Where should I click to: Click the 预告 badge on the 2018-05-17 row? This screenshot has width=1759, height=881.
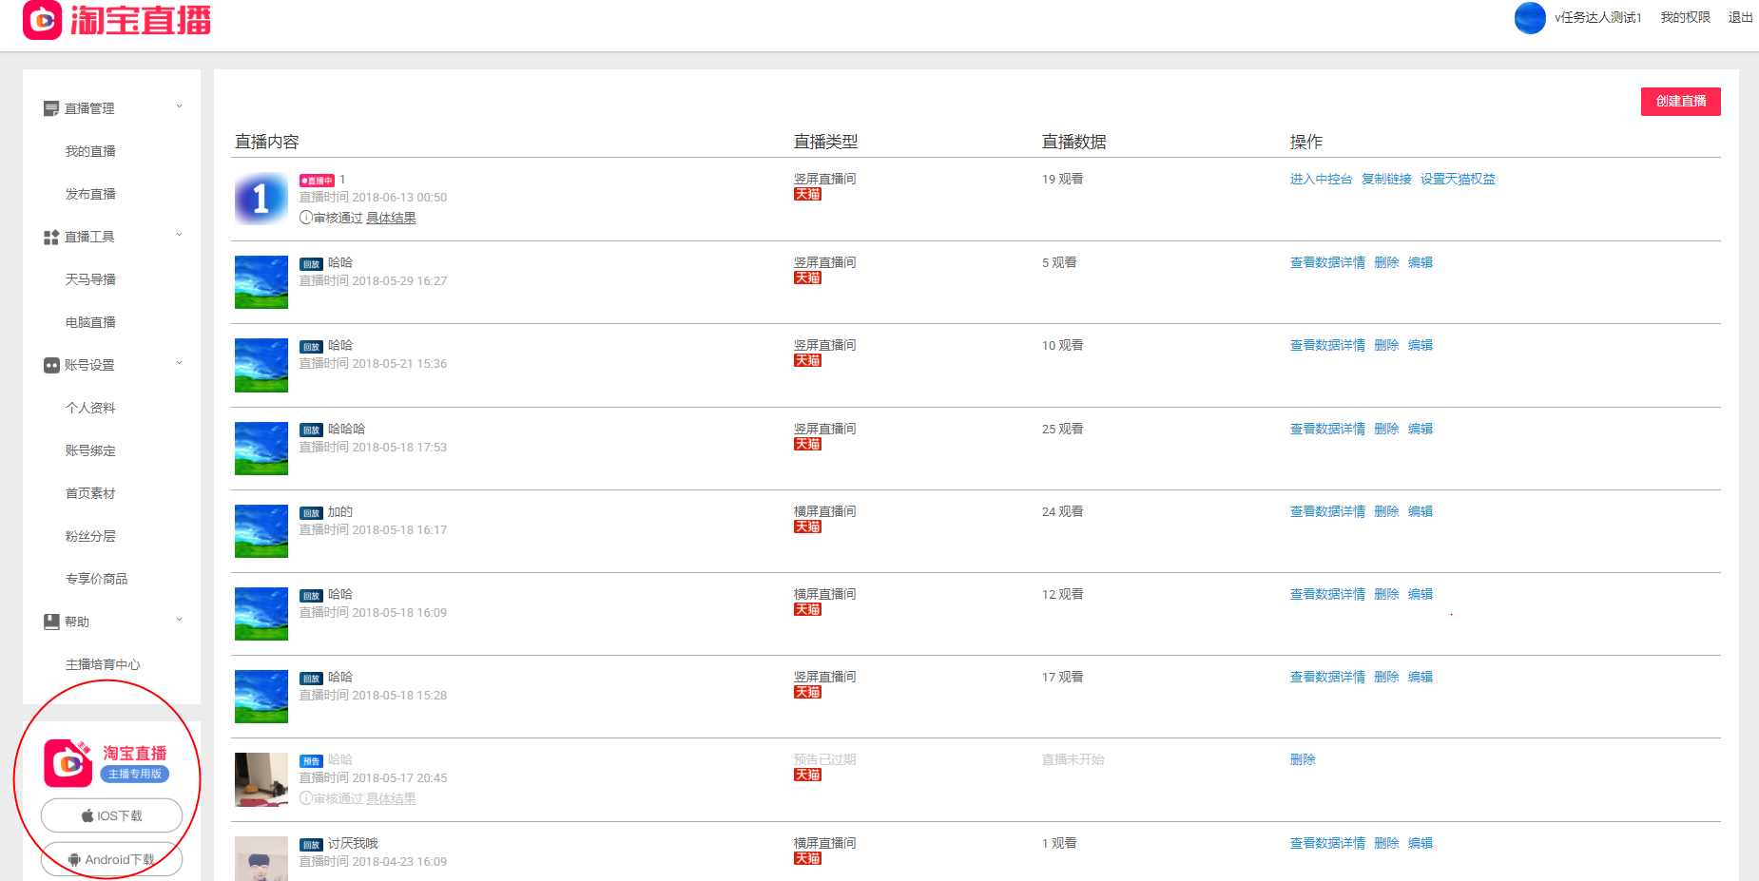tap(311, 761)
